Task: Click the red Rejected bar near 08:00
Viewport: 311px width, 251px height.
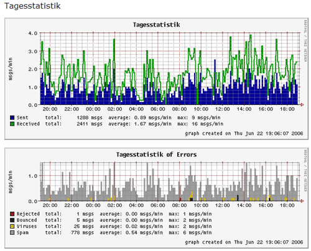Action: point(180,199)
